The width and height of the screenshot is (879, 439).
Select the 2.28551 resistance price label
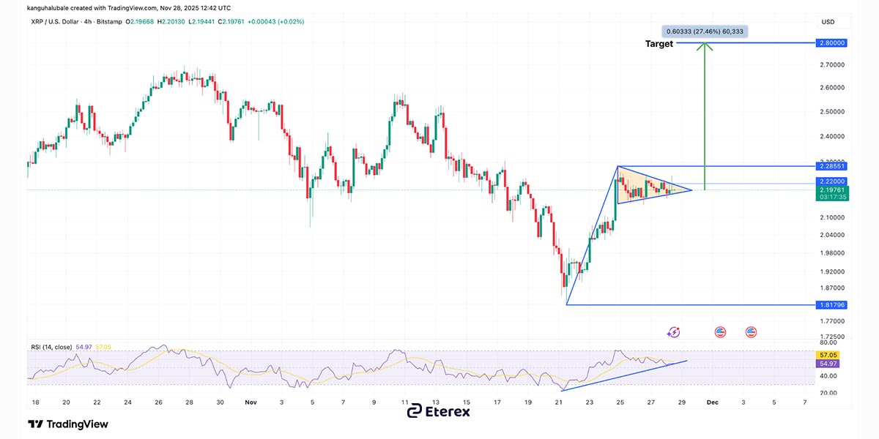coord(831,167)
